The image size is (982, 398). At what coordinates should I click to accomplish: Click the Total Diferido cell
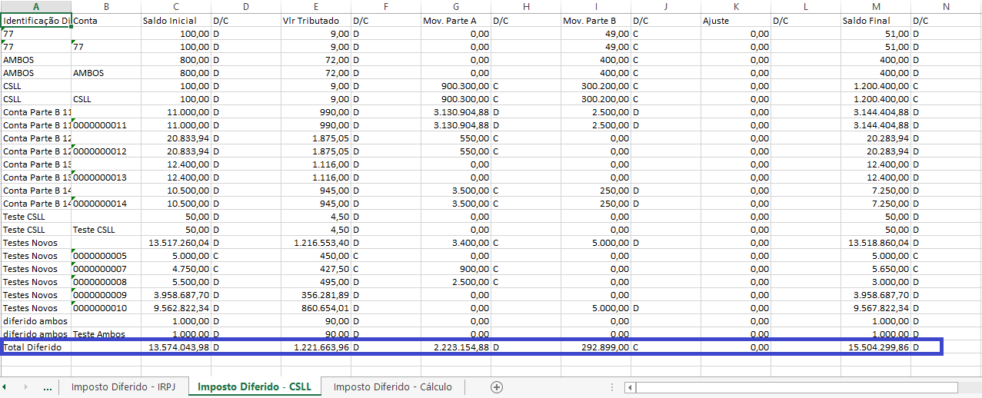click(36, 347)
